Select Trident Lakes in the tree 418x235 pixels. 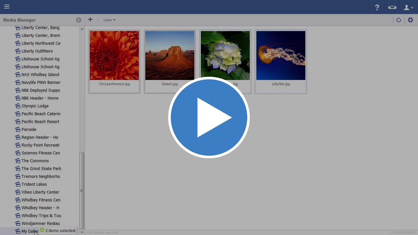tap(34, 184)
